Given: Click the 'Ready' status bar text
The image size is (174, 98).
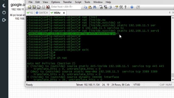Looking at the screenshot, I should (29, 85).
